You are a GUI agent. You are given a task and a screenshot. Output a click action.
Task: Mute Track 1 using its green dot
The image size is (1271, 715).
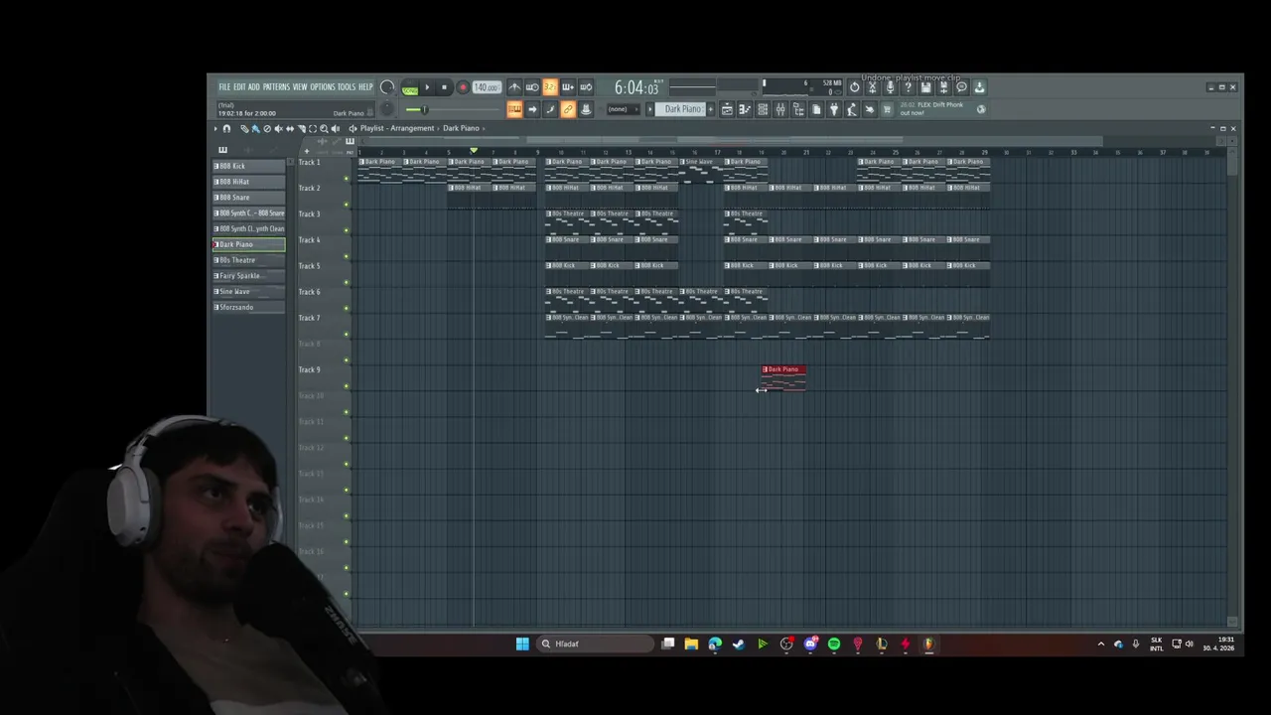click(x=347, y=179)
